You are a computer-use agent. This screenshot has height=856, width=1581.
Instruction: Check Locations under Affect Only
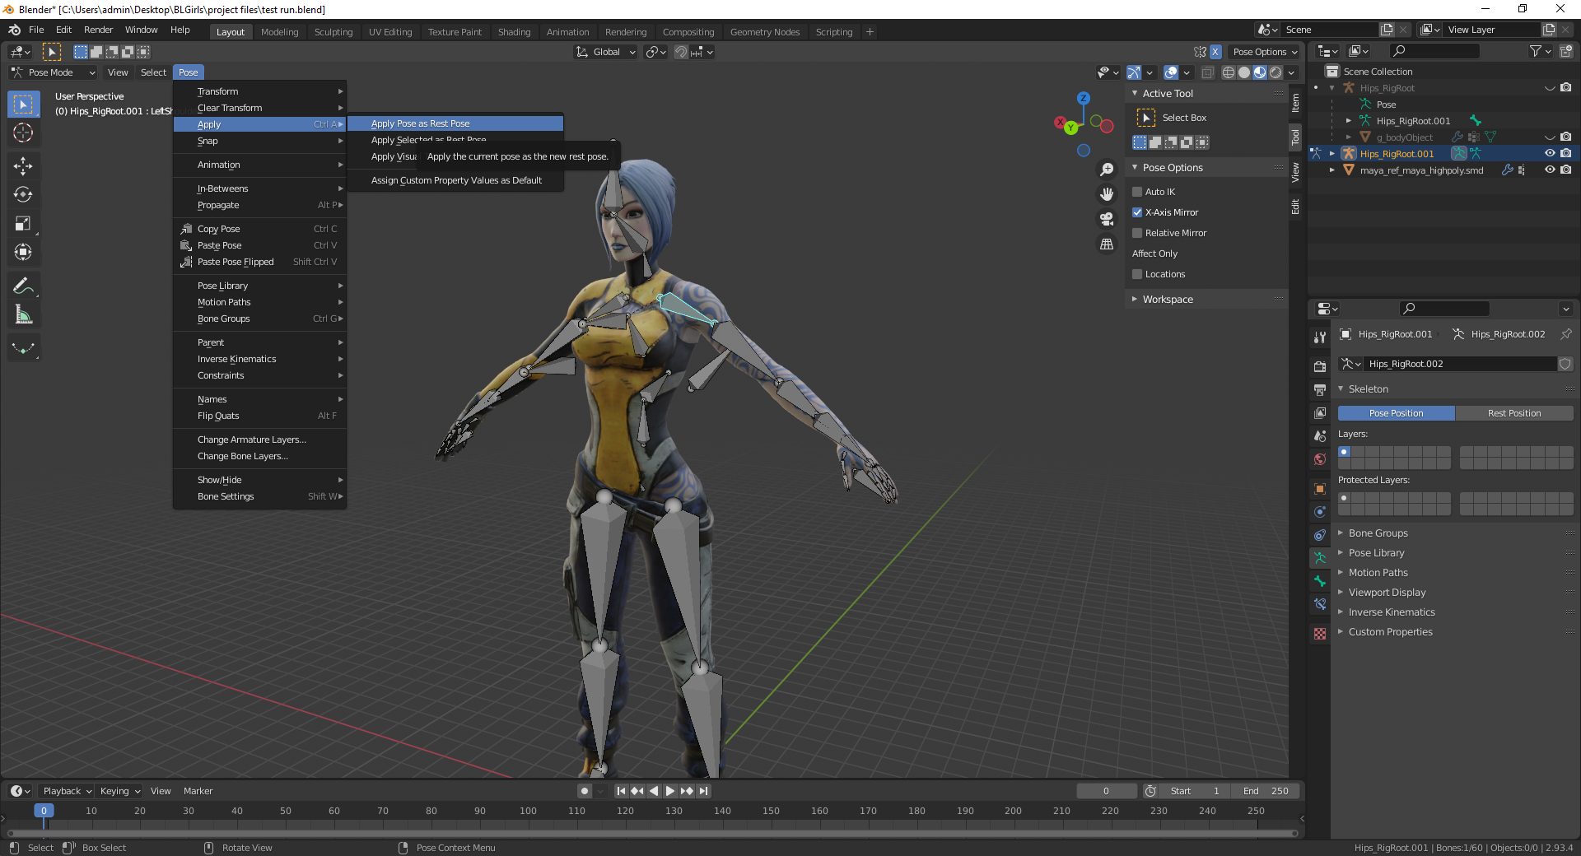click(1137, 274)
